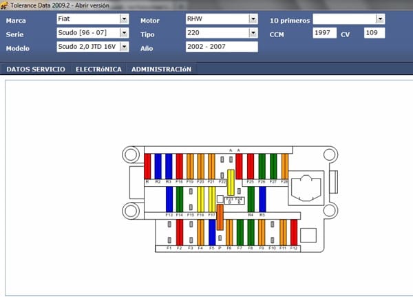Click the F23 F24 label box
The height and width of the screenshot is (298, 413).
point(235,200)
